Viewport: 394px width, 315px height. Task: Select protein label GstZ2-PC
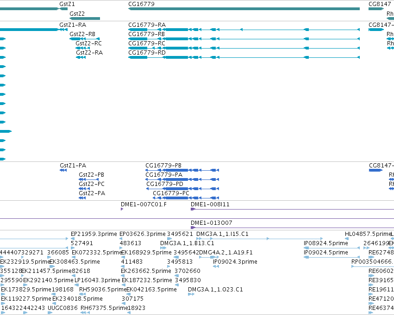[92, 184]
